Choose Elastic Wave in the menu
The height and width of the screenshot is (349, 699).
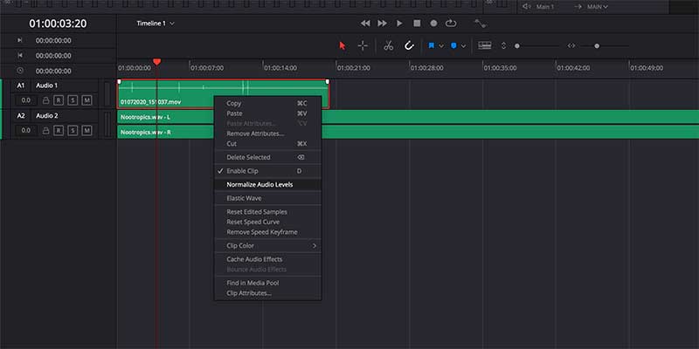267,198
